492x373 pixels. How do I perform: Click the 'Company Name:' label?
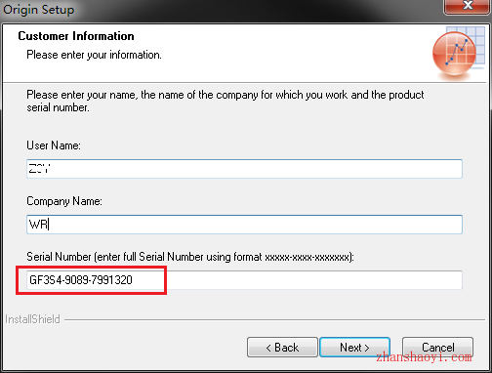coord(64,201)
